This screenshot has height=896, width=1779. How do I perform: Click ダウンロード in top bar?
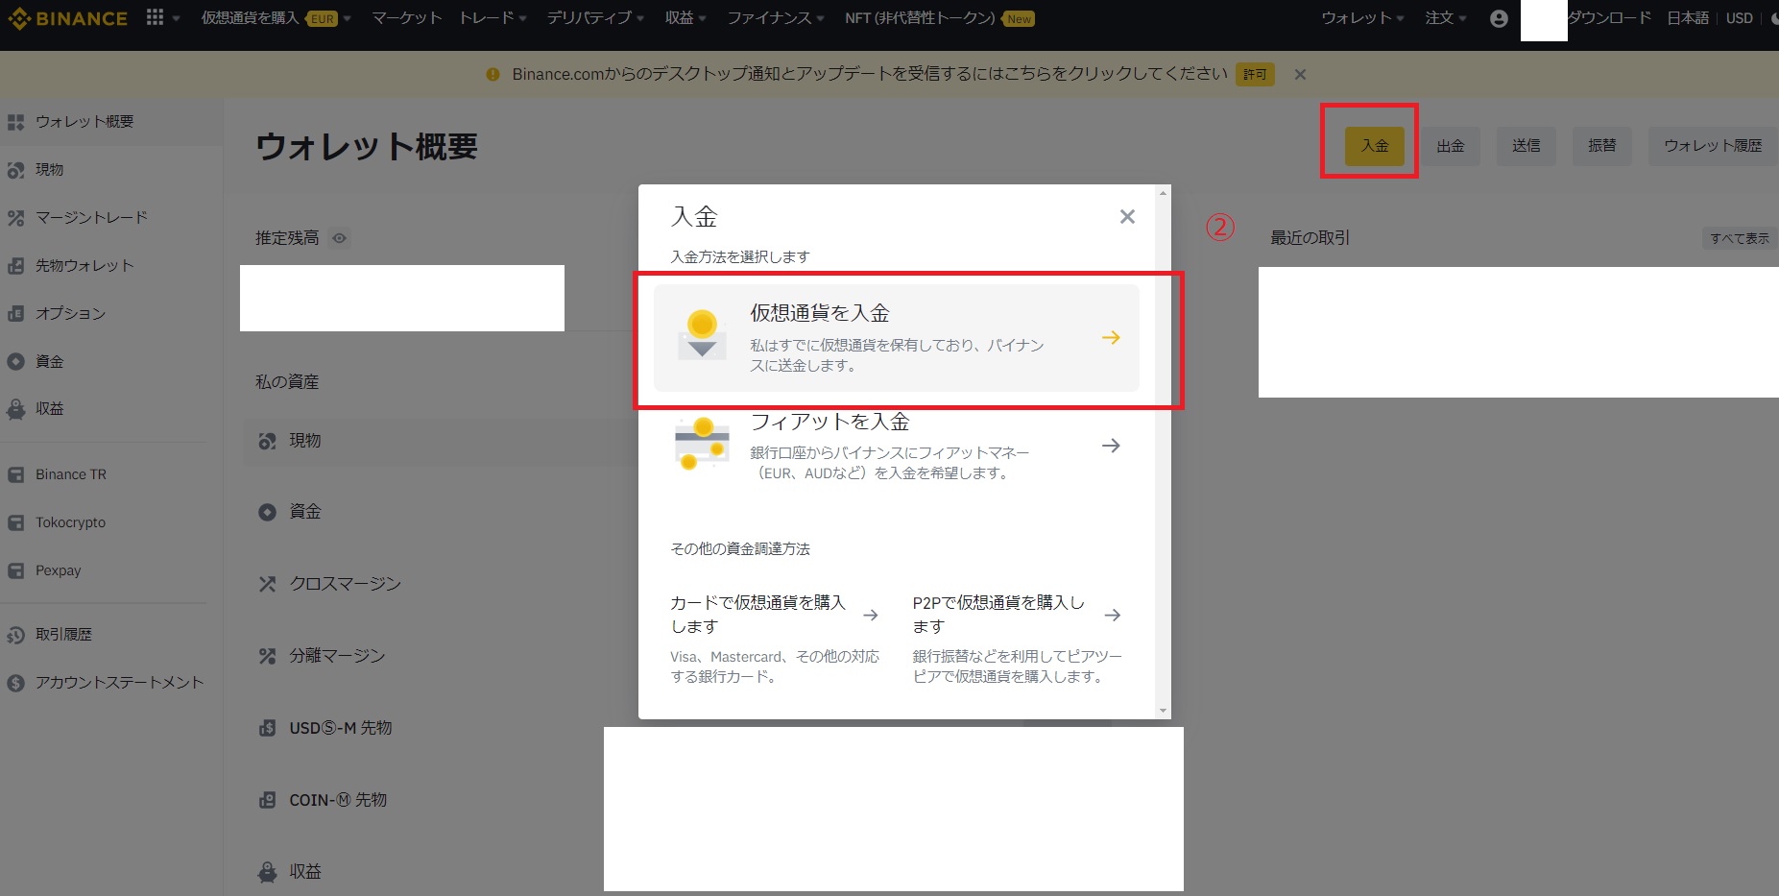pyautogui.click(x=1610, y=18)
